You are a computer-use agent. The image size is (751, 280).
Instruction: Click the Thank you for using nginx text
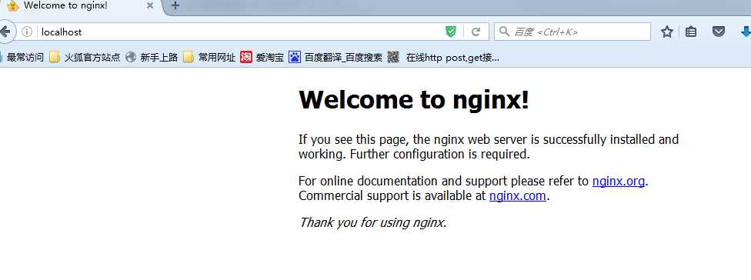click(x=372, y=222)
